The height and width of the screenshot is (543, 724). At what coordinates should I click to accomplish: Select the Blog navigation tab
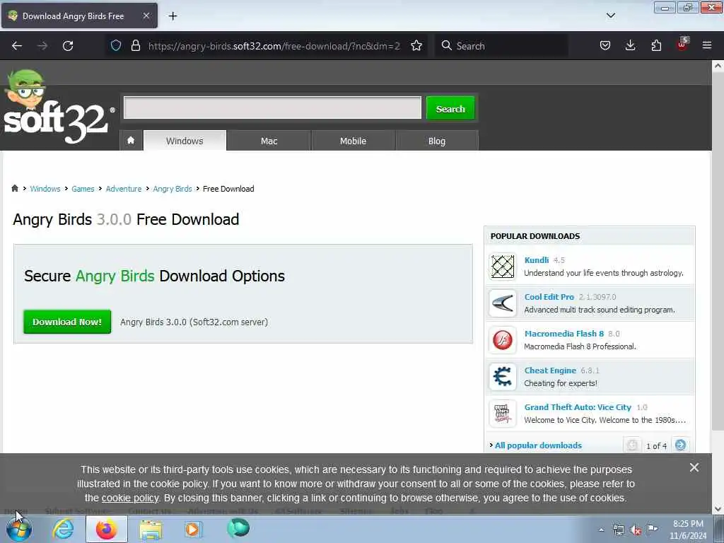coord(437,141)
